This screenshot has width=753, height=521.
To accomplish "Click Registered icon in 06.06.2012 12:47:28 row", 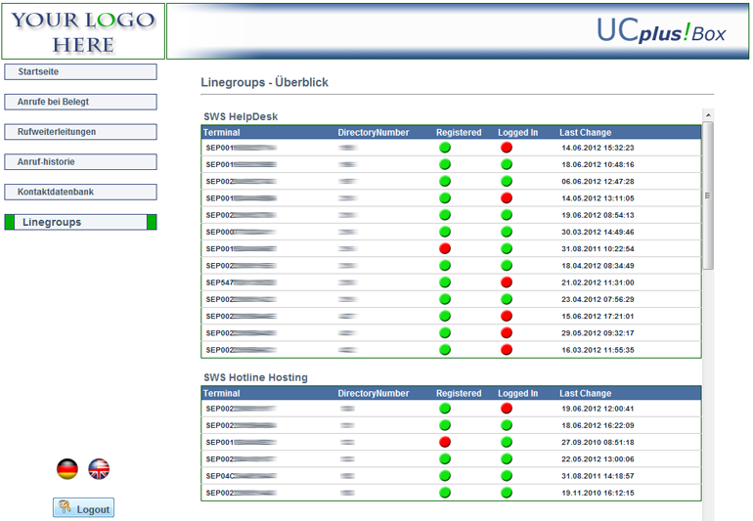I will [445, 181].
